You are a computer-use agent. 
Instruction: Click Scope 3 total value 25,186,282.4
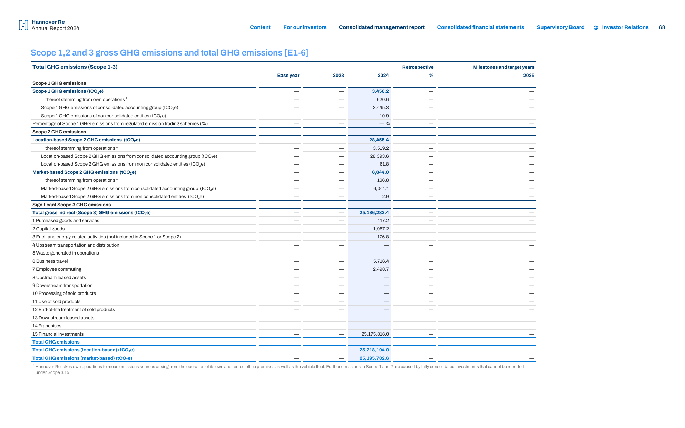tap(374, 213)
